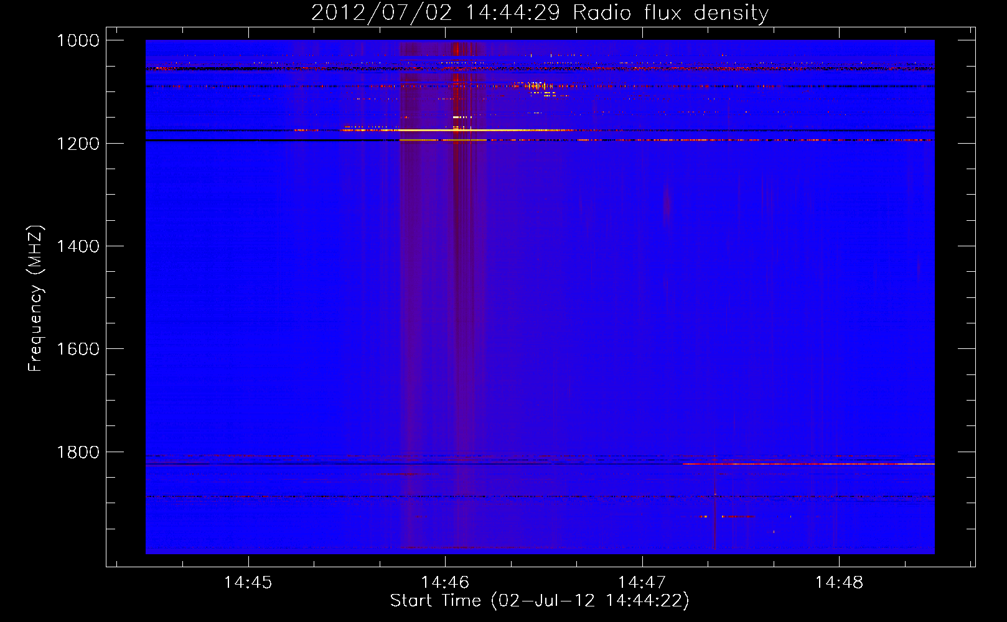Click the 1200 frequency tick label
Screen dimensions: 1007x622
pos(78,144)
